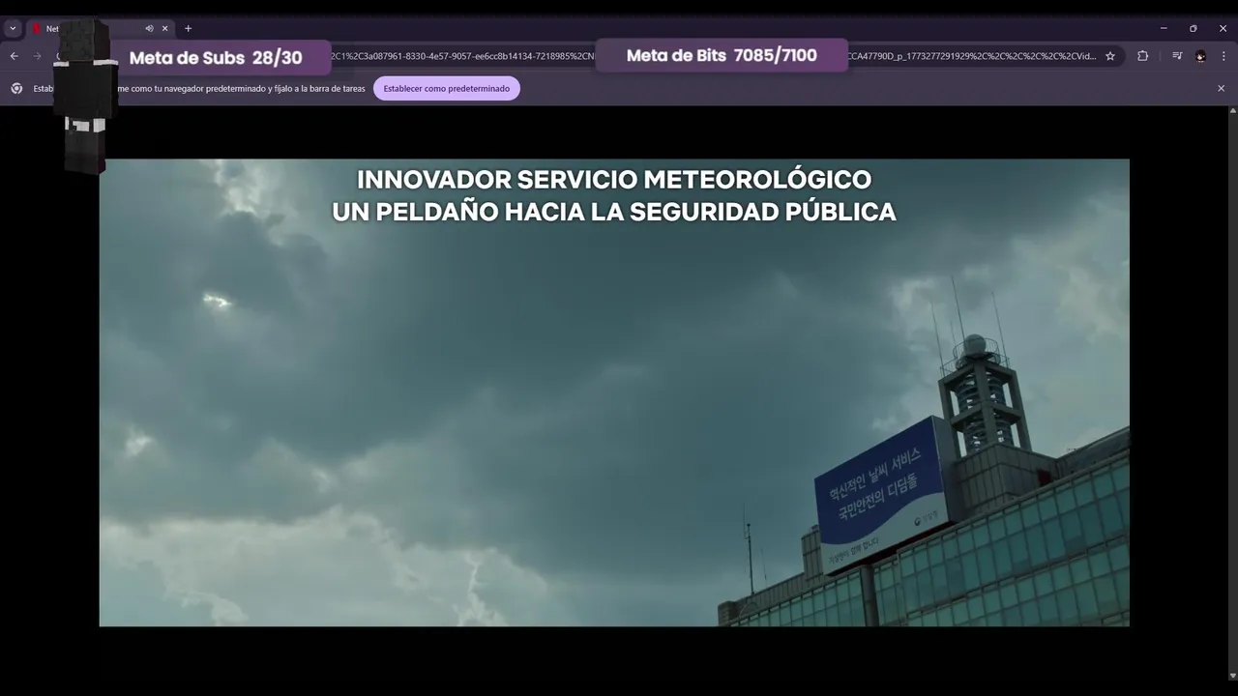Select the Netflix tab

[x=102, y=29]
